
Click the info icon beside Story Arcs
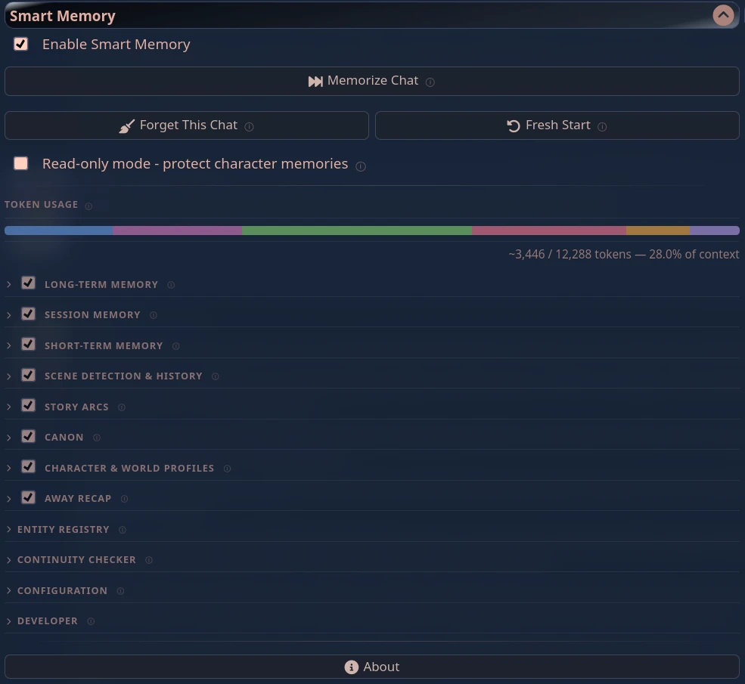(122, 407)
